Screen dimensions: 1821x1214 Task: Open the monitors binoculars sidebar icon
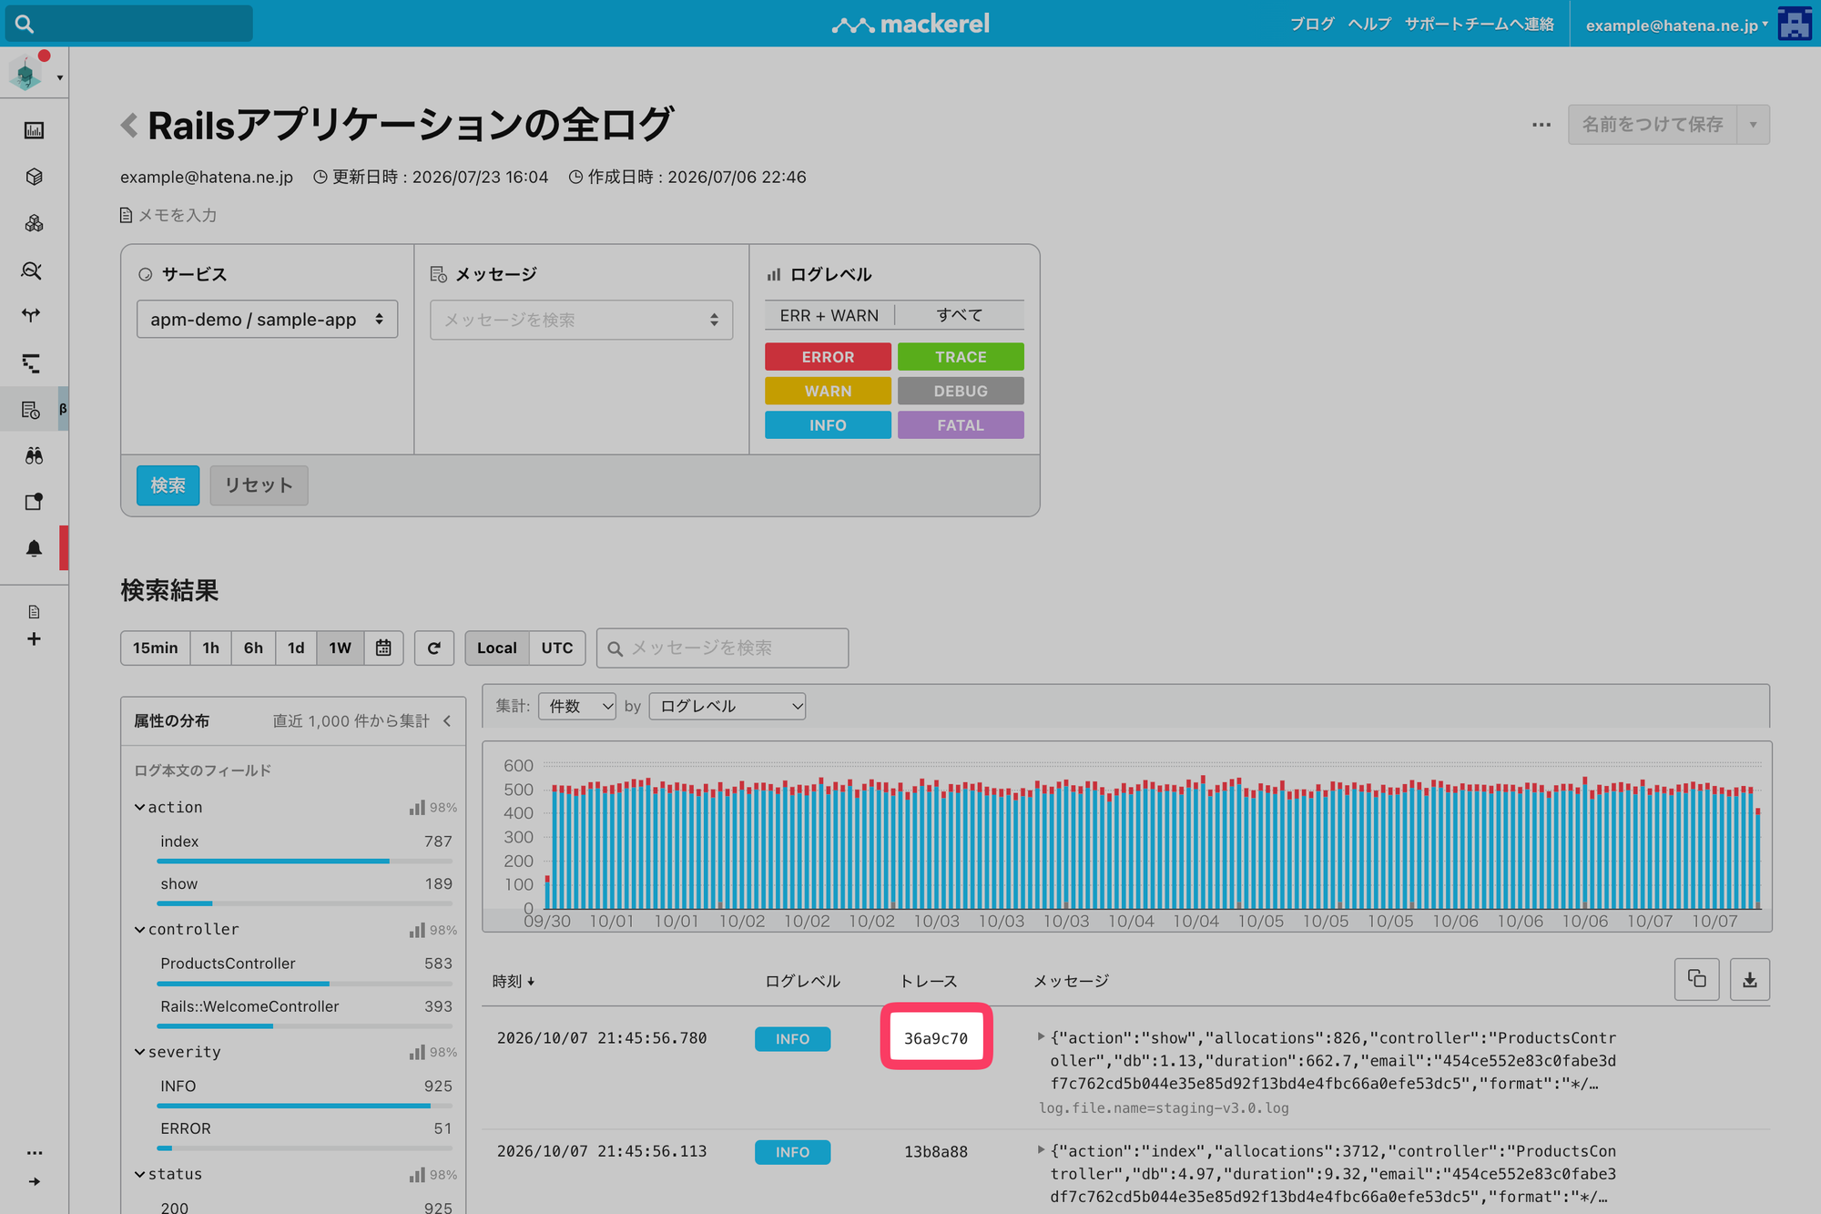(34, 455)
